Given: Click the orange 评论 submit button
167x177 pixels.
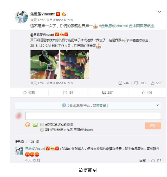Looking at the screenshot, I should pos(153,126).
